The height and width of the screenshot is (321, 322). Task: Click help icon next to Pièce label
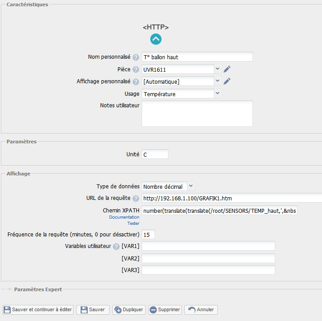[135, 69]
